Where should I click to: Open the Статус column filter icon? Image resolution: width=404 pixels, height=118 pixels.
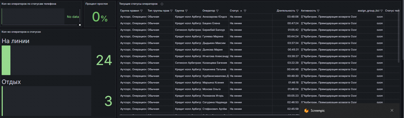click(x=245, y=11)
